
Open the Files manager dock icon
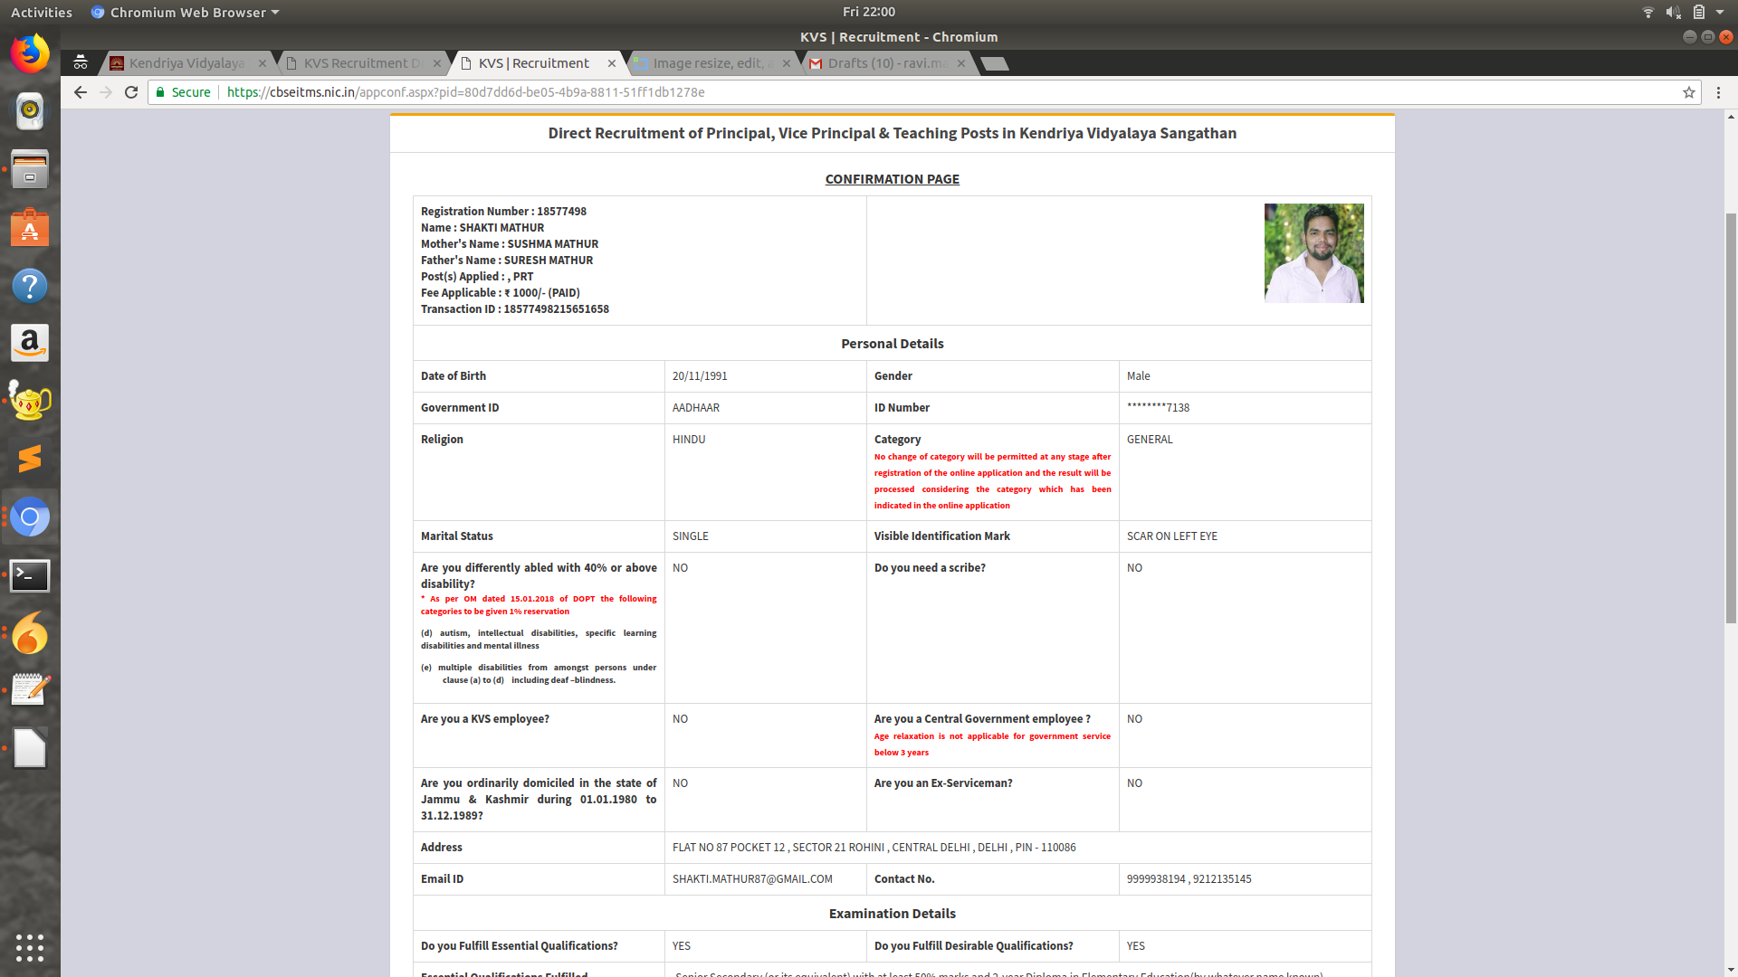point(30,169)
